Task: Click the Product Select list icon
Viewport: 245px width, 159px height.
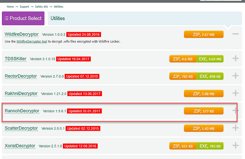Action: point(6,18)
